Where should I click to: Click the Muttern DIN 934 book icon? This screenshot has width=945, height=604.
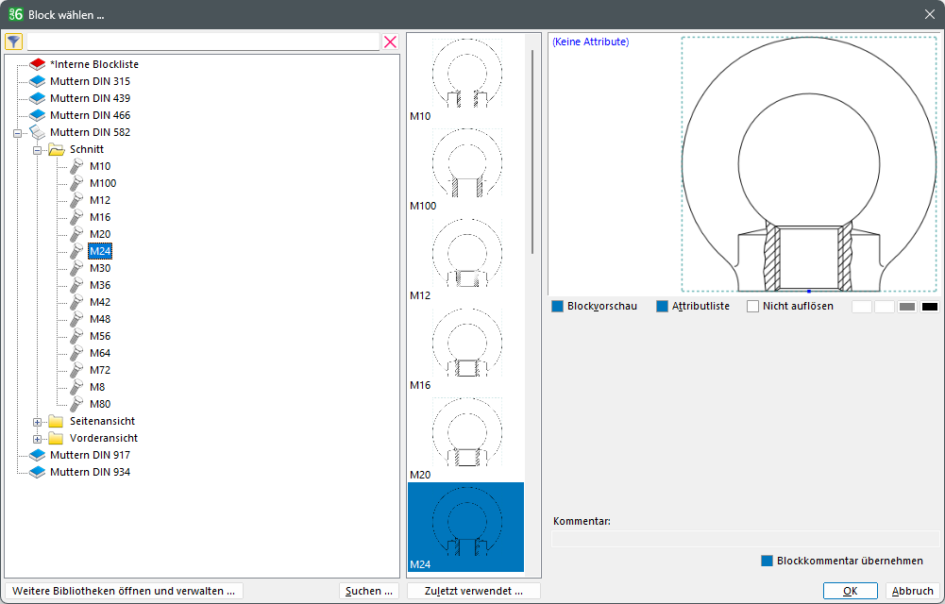coord(38,472)
